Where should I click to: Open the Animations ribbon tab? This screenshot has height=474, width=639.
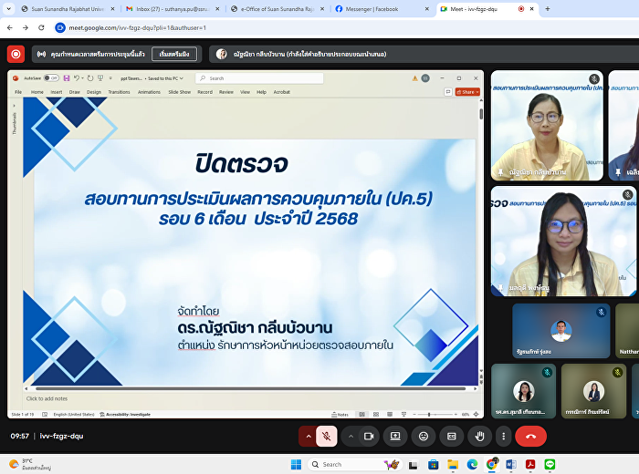tap(149, 92)
